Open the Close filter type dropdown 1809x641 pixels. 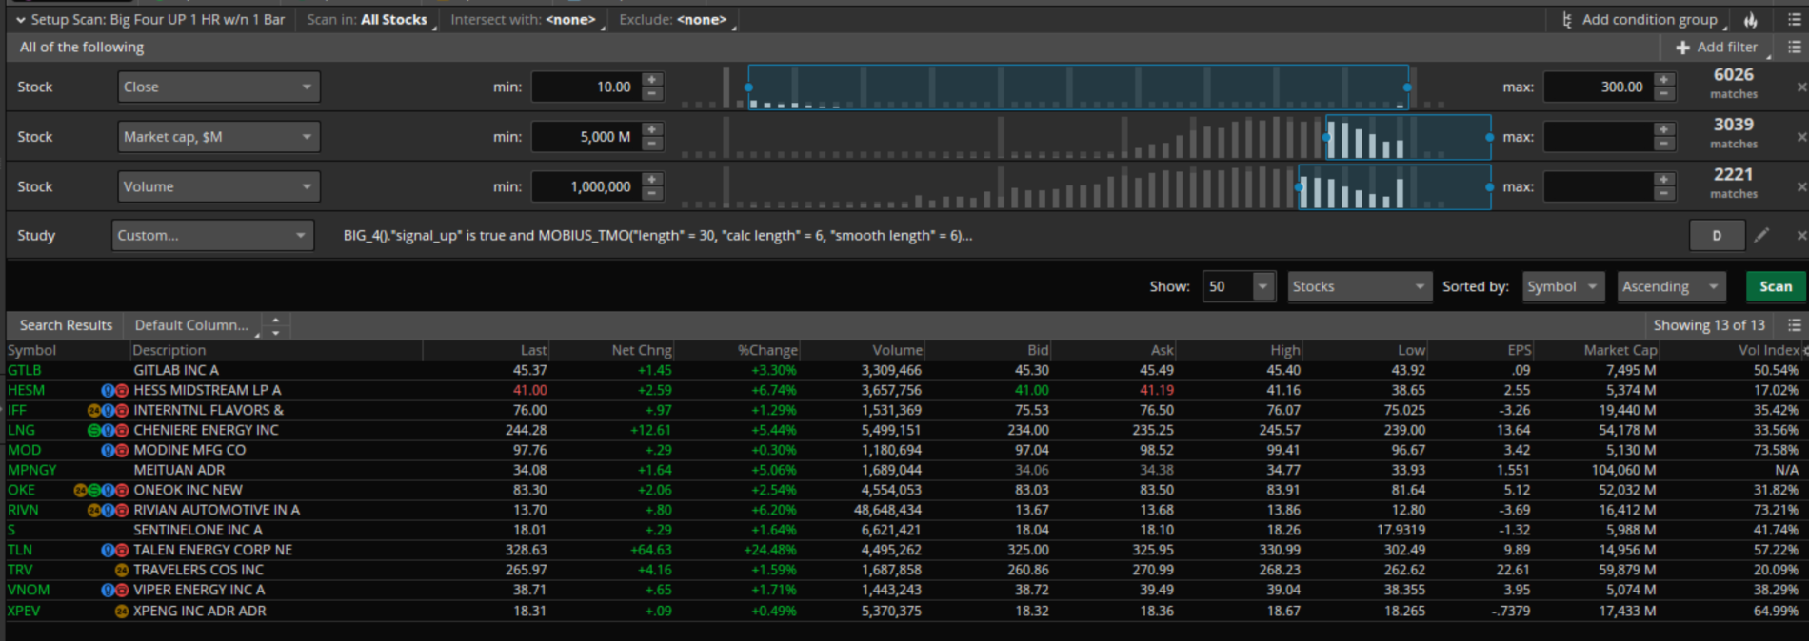coord(219,87)
